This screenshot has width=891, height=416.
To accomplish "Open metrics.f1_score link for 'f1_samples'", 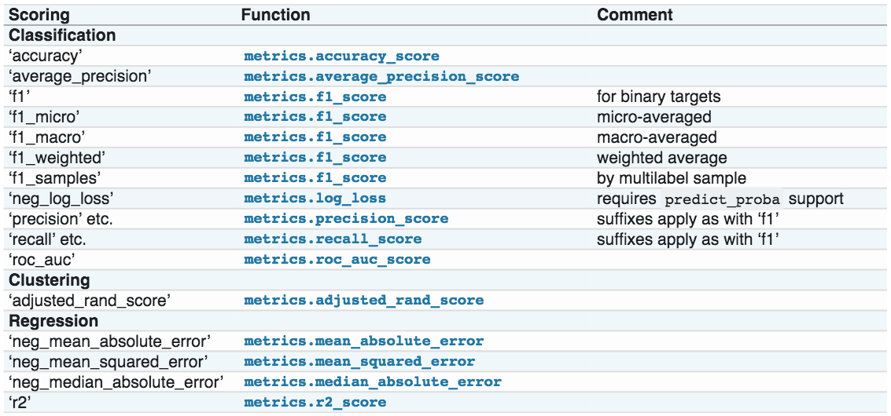I will pos(315,178).
